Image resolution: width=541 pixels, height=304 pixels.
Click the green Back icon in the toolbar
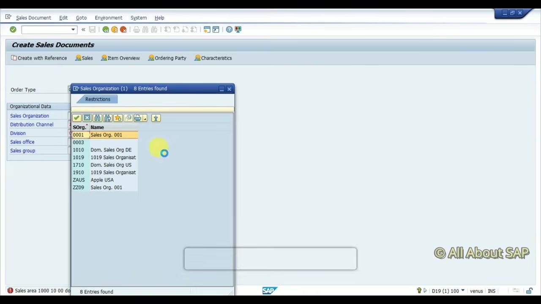[106, 30]
